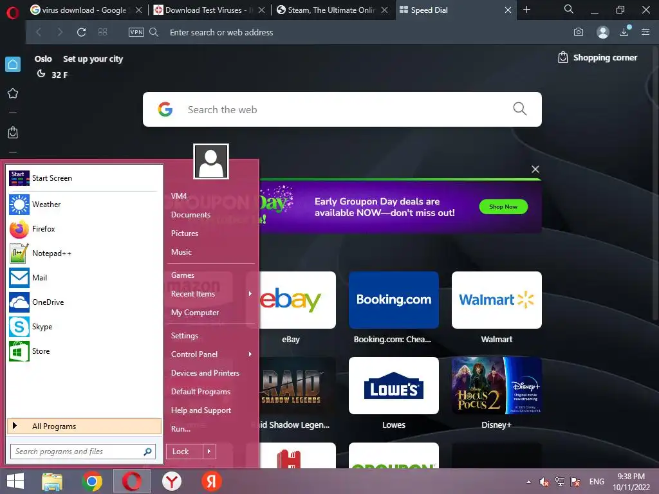Click the user account picture

[x=211, y=161]
